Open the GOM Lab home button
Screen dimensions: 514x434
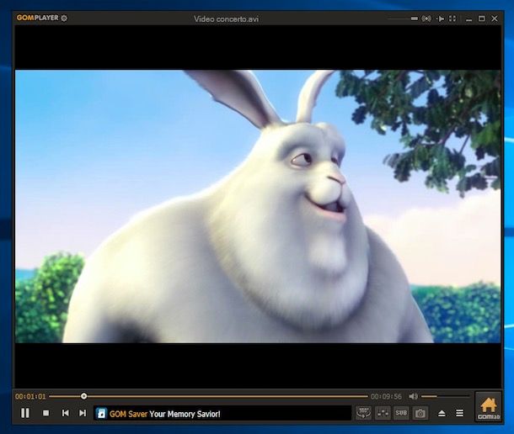pos(488,407)
